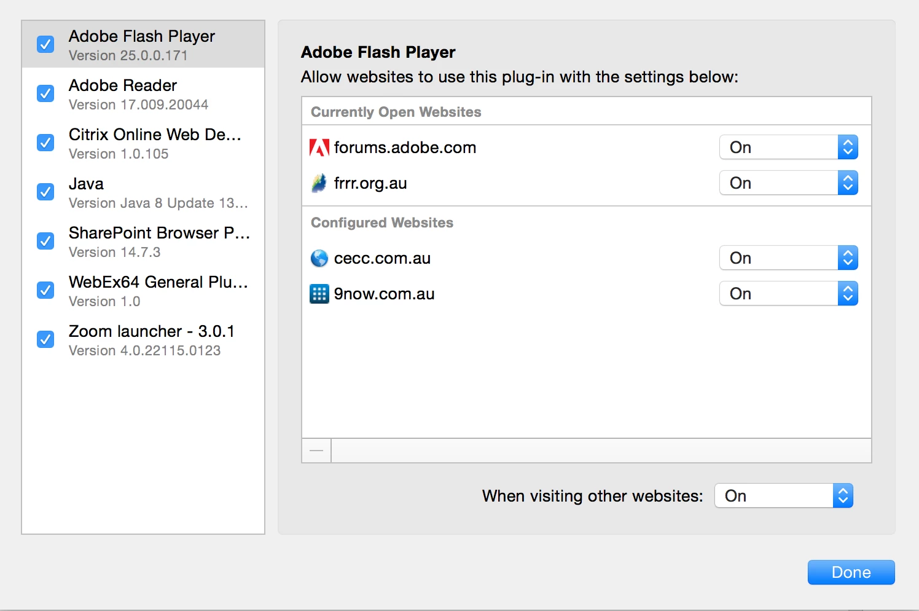Select SharePoint Browser P… plug-in row
The height and width of the screenshot is (611, 919).
143,241
